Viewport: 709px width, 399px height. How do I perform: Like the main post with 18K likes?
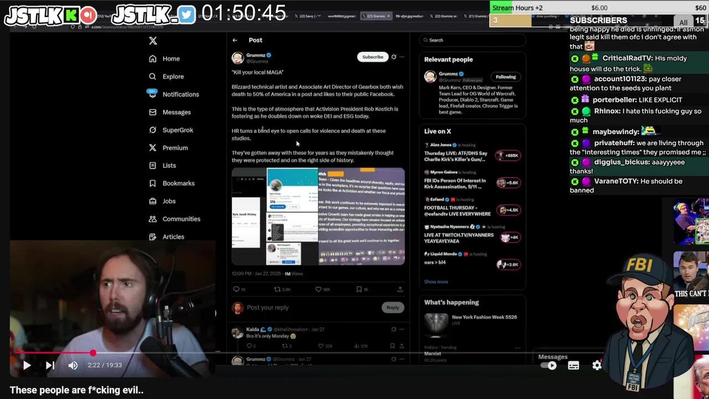pos(318,289)
